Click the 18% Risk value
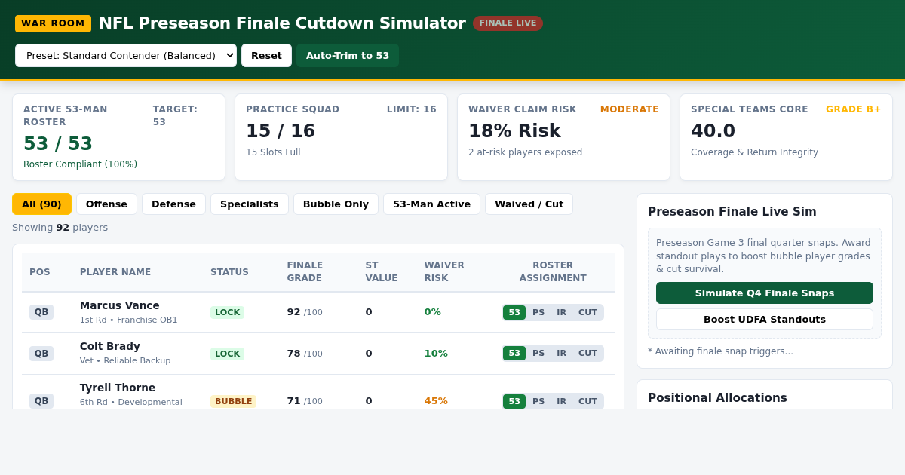The height and width of the screenshot is (475, 905). (x=514, y=131)
